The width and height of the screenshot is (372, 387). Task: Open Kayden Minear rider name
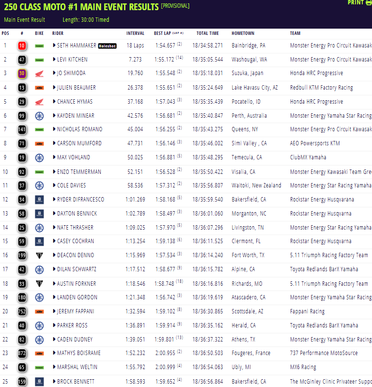point(76,116)
